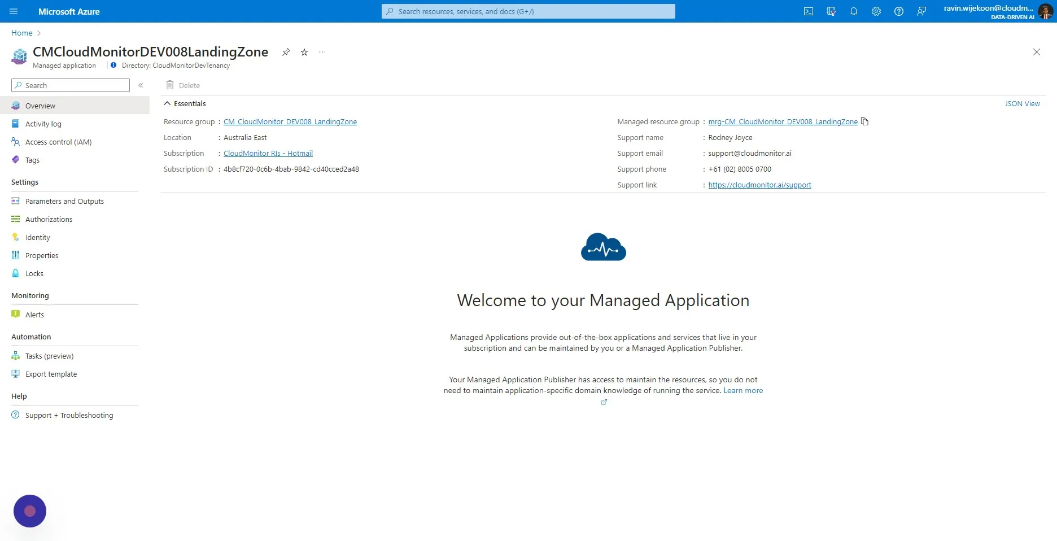
Task: Open the Azure portal hamburger menu
Action: (x=14, y=11)
